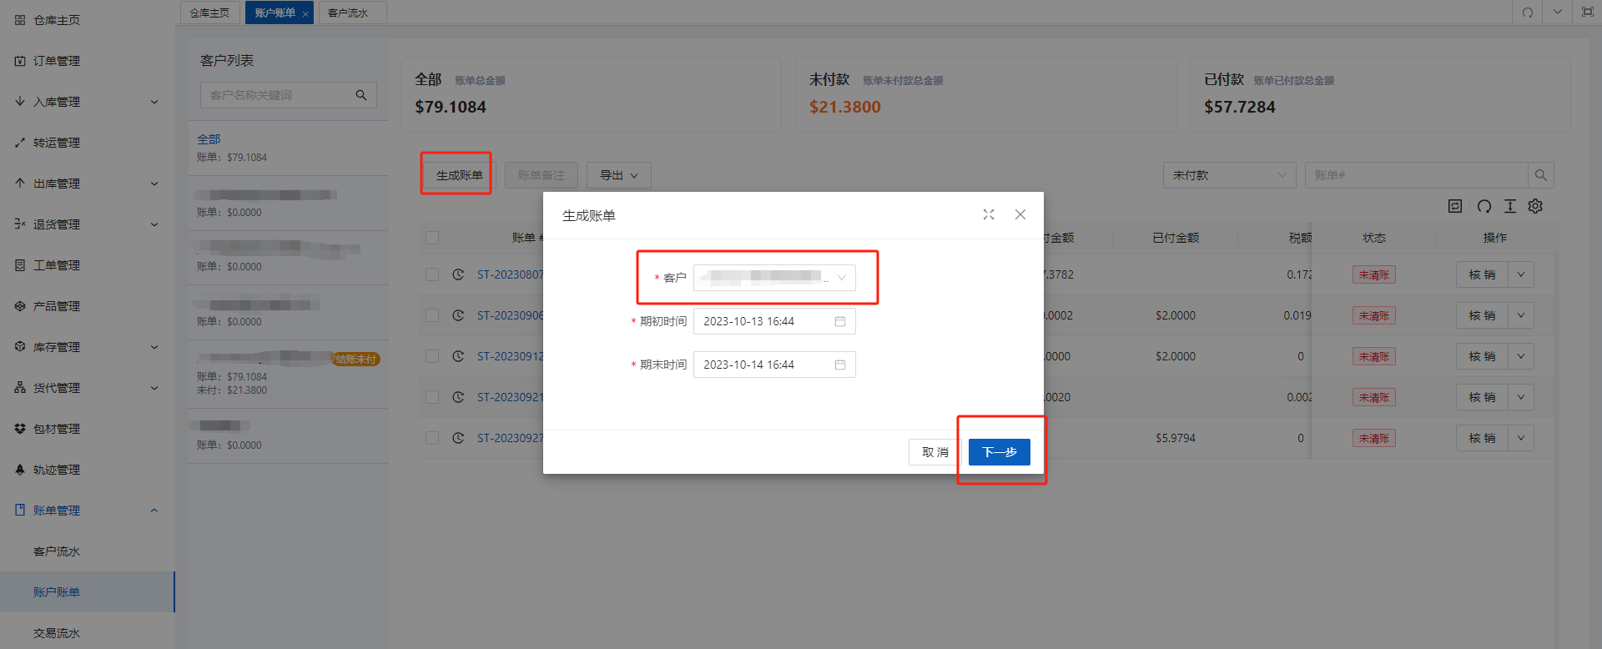Screen dimensions: 1602x649
Task: Open 轨迹管理 in the sidebar
Action: click(57, 470)
